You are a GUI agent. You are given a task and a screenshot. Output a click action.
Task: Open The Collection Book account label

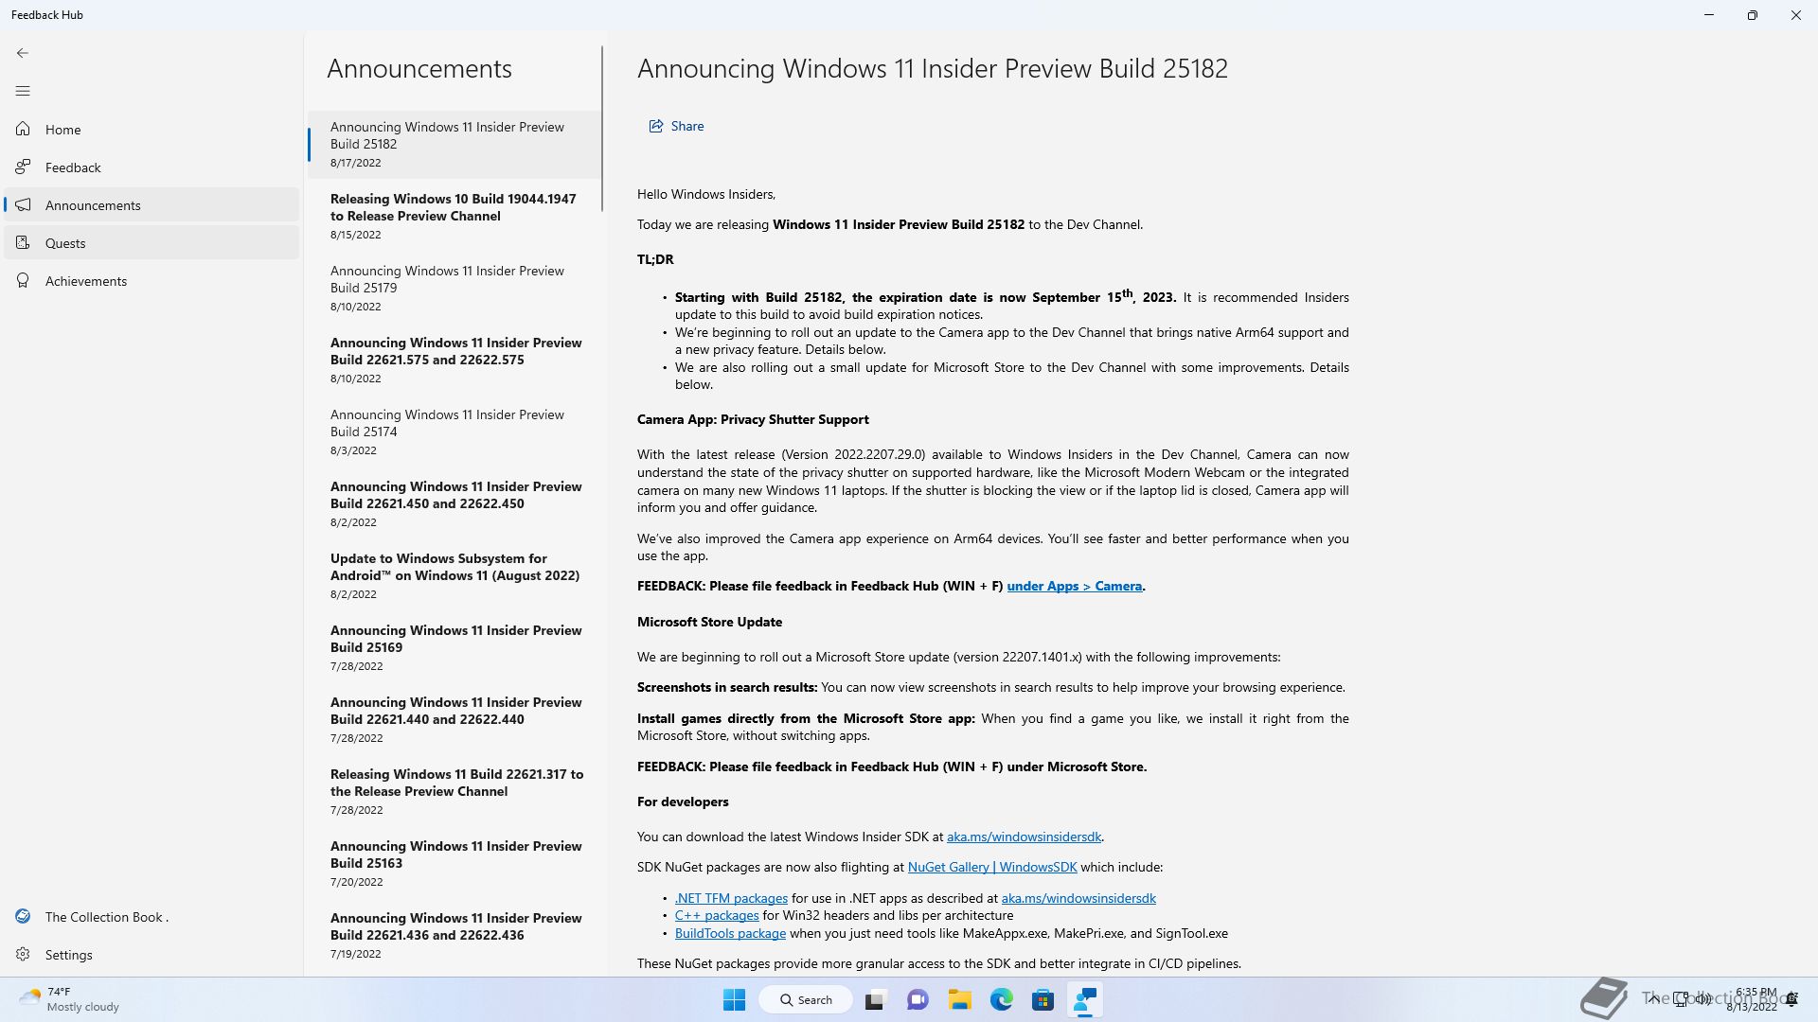point(107,917)
